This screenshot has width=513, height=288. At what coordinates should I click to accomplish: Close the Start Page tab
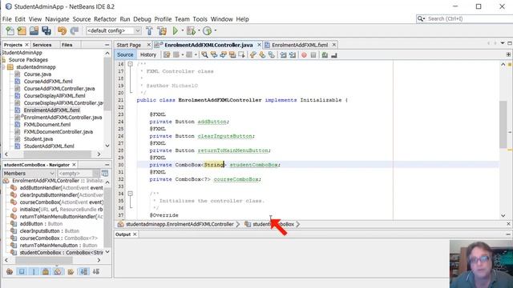149,45
